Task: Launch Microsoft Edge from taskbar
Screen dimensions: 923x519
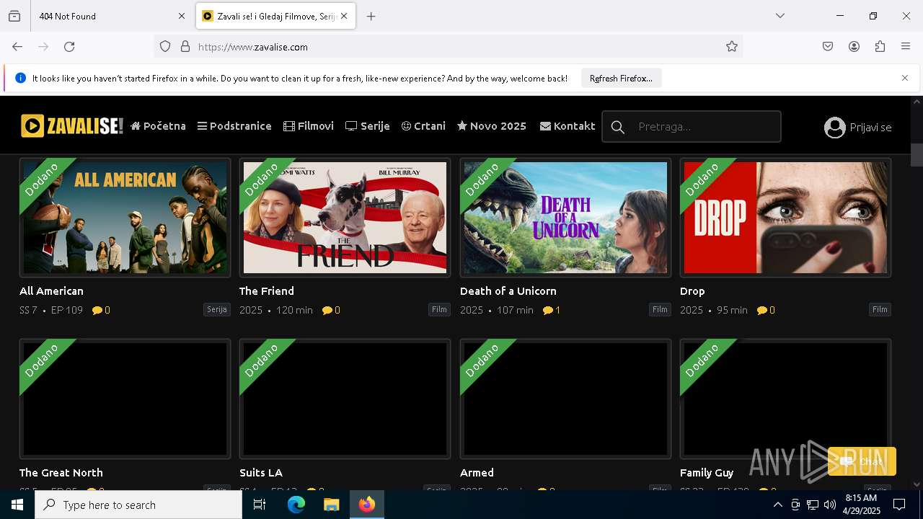Action: pos(296,505)
